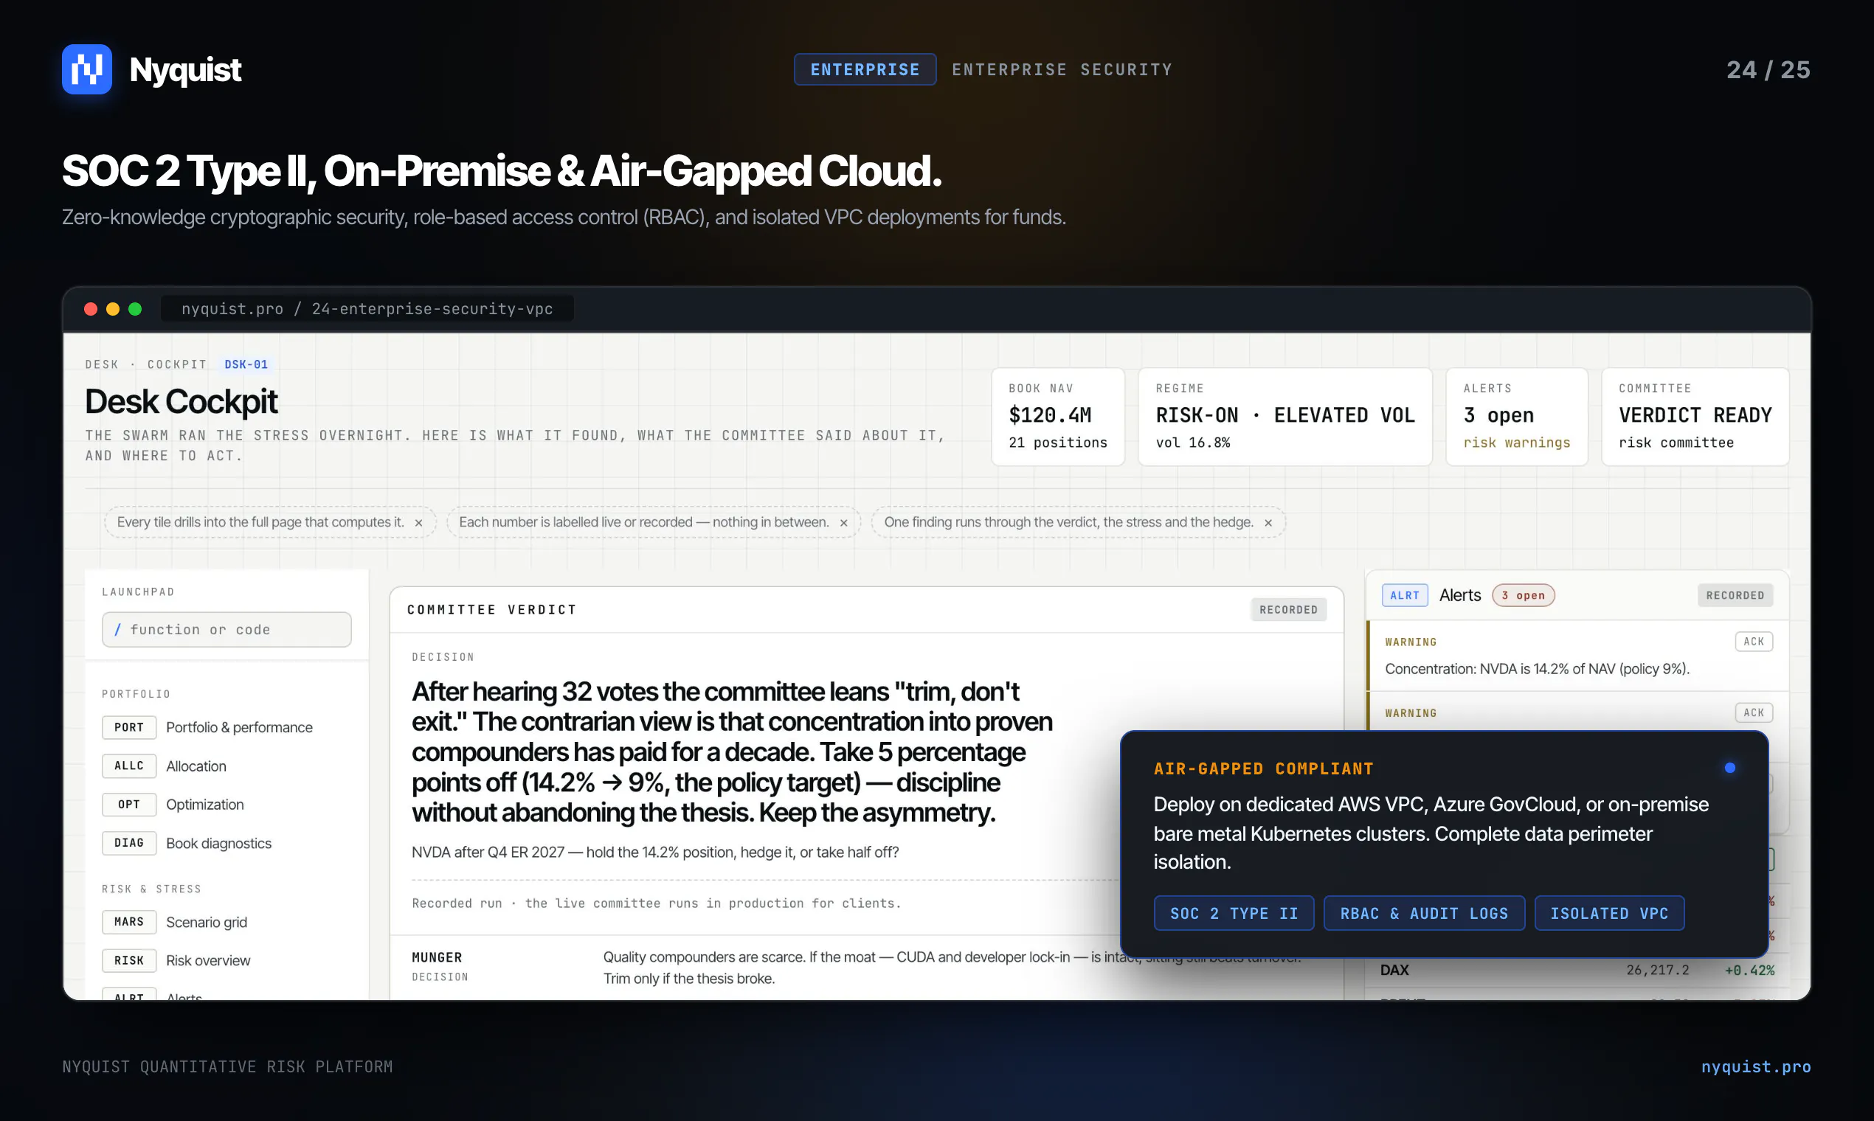Screen dimensions: 1874x1121
Task: Click the ISOLATED VPC chip
Action: tap(1610, 913)
